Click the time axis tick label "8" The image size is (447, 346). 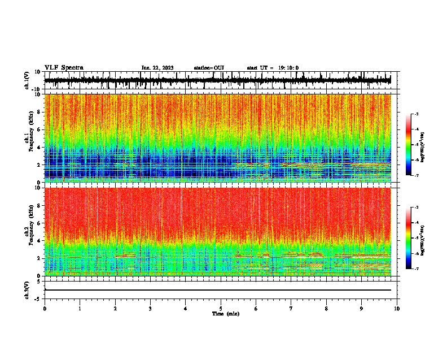(x=326, y=309)
